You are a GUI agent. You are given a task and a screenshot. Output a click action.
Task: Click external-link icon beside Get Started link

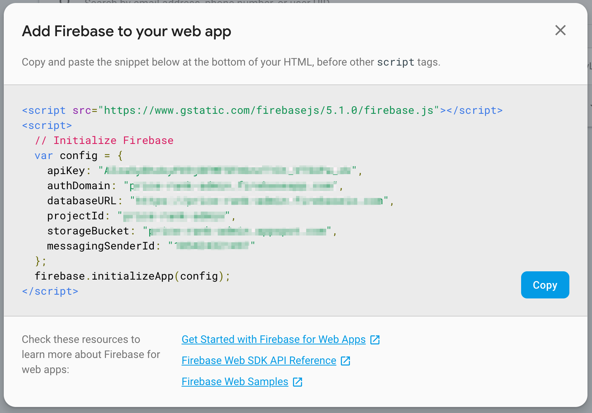pos(375,340)
